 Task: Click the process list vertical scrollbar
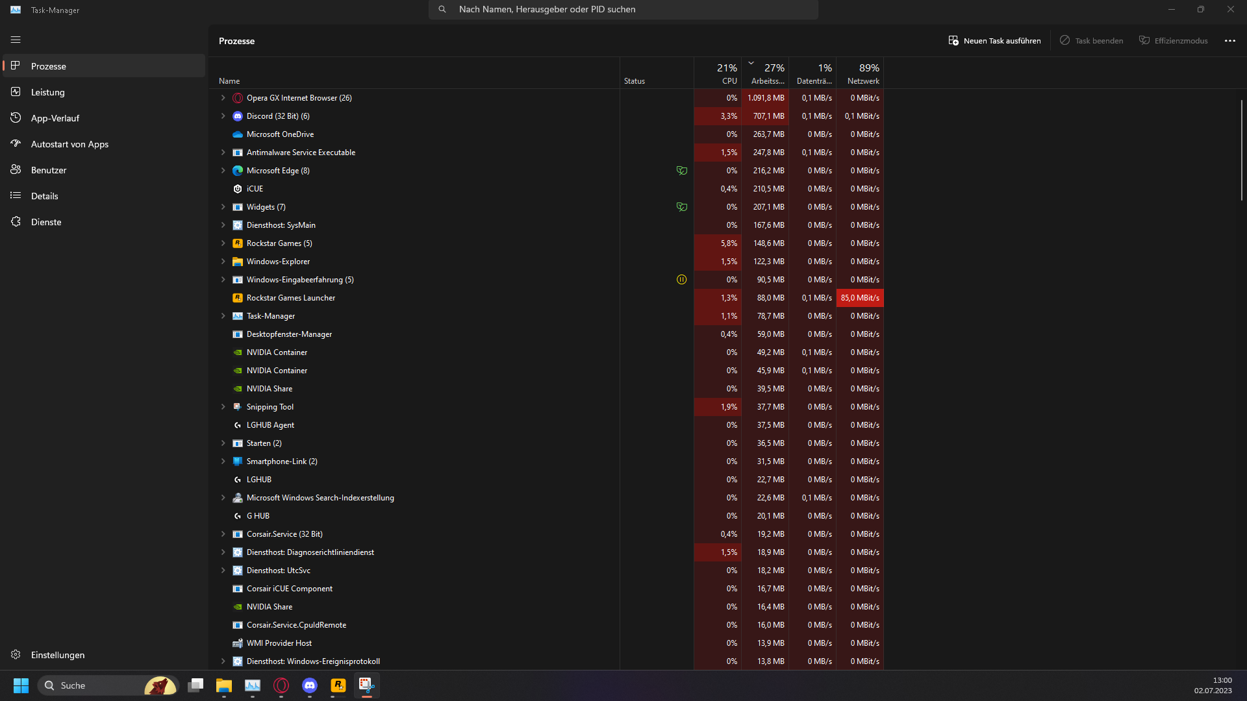click(x=1241, y=149)
